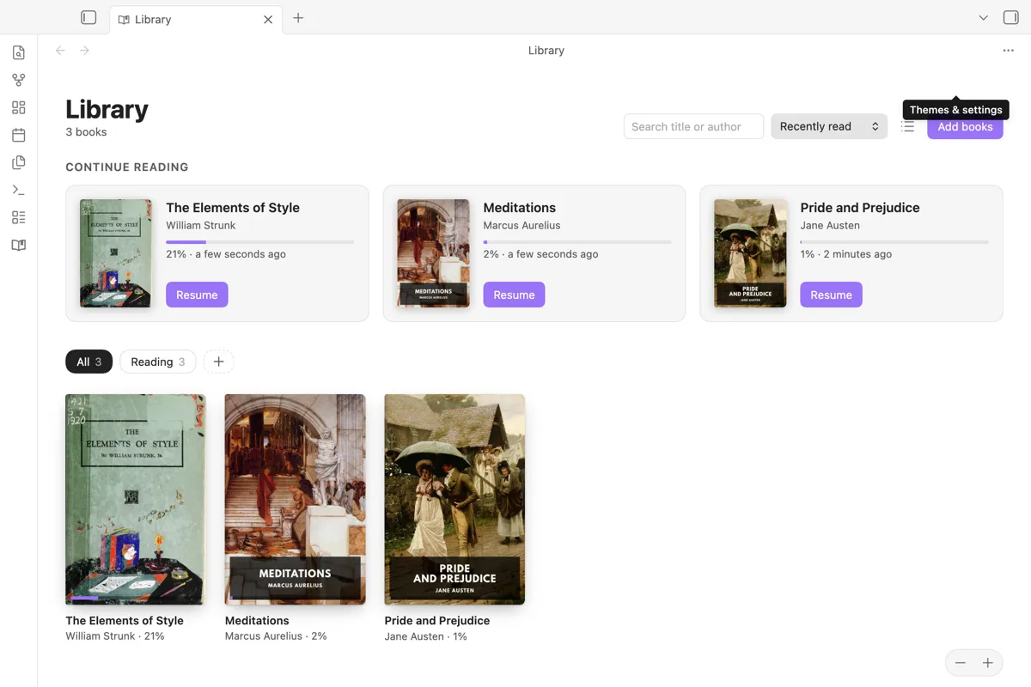
Task: Resume The Elements of Style
Action: (197, 295)
